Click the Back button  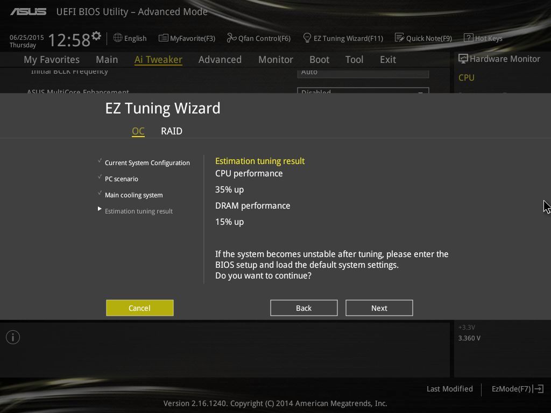click(x=304, y=308)
